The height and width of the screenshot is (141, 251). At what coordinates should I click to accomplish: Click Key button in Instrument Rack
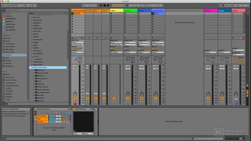pyautogui.click(x=53, y=113)
